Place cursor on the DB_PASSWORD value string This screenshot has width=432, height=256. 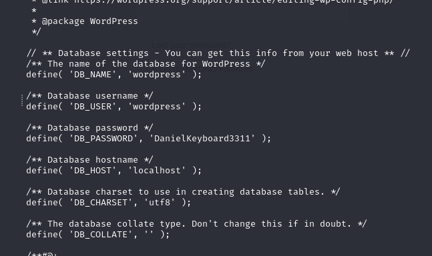click(202, 139)
